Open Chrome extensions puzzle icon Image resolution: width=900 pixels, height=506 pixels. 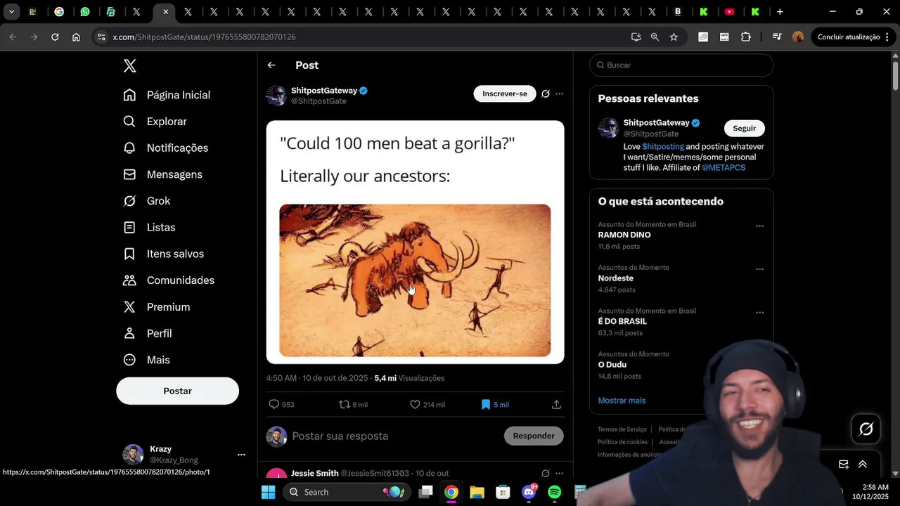tap(746, 37)
